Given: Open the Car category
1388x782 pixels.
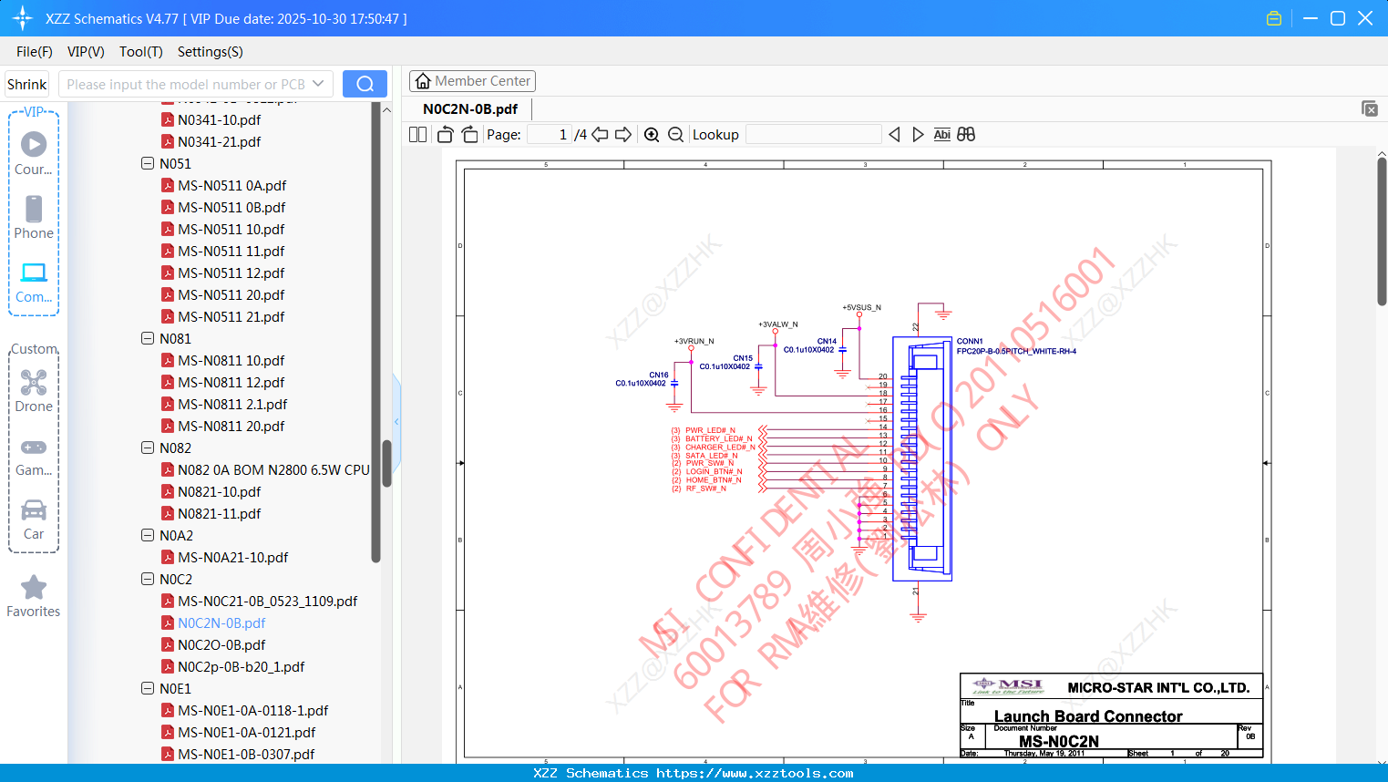Looking at the screenshot, I should pos(34,520).
